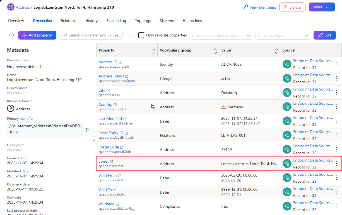Open the three-dot menu for Street row

(336, 163)
